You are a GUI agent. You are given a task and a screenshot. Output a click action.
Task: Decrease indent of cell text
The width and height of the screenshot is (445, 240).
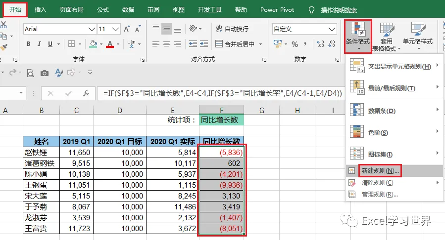click(193, 44)
